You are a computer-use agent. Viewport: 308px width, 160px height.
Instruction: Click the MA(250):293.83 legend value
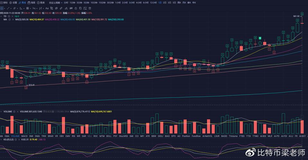(116, 20)
